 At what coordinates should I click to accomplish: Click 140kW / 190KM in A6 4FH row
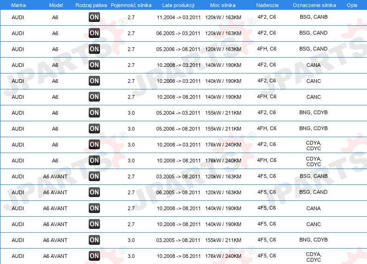click(x=223, y=97)
